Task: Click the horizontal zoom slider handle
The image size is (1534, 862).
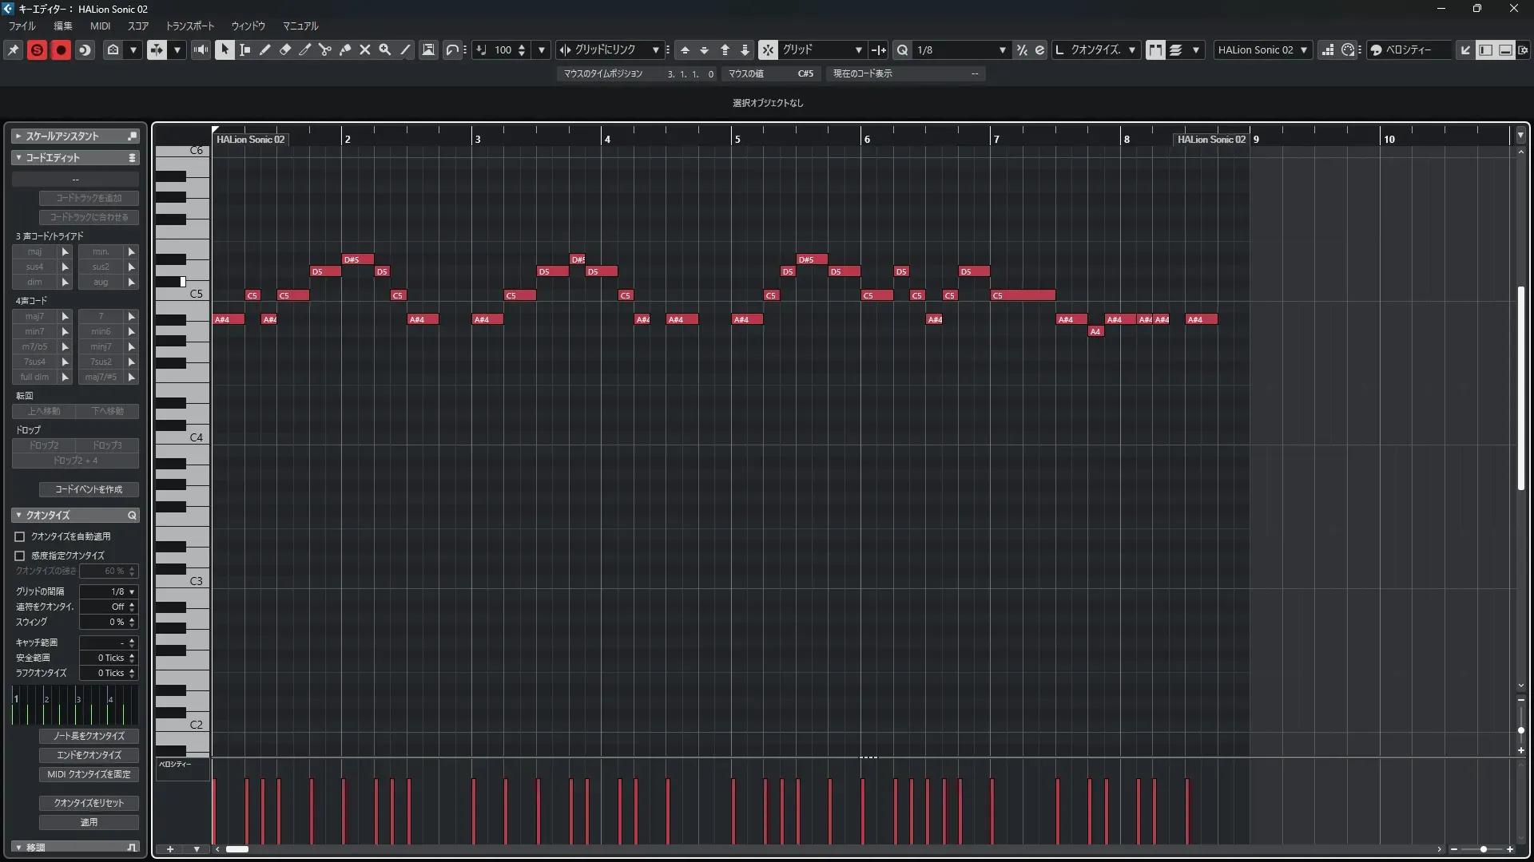Action: pyautogui.click(x=1483, y=849)
